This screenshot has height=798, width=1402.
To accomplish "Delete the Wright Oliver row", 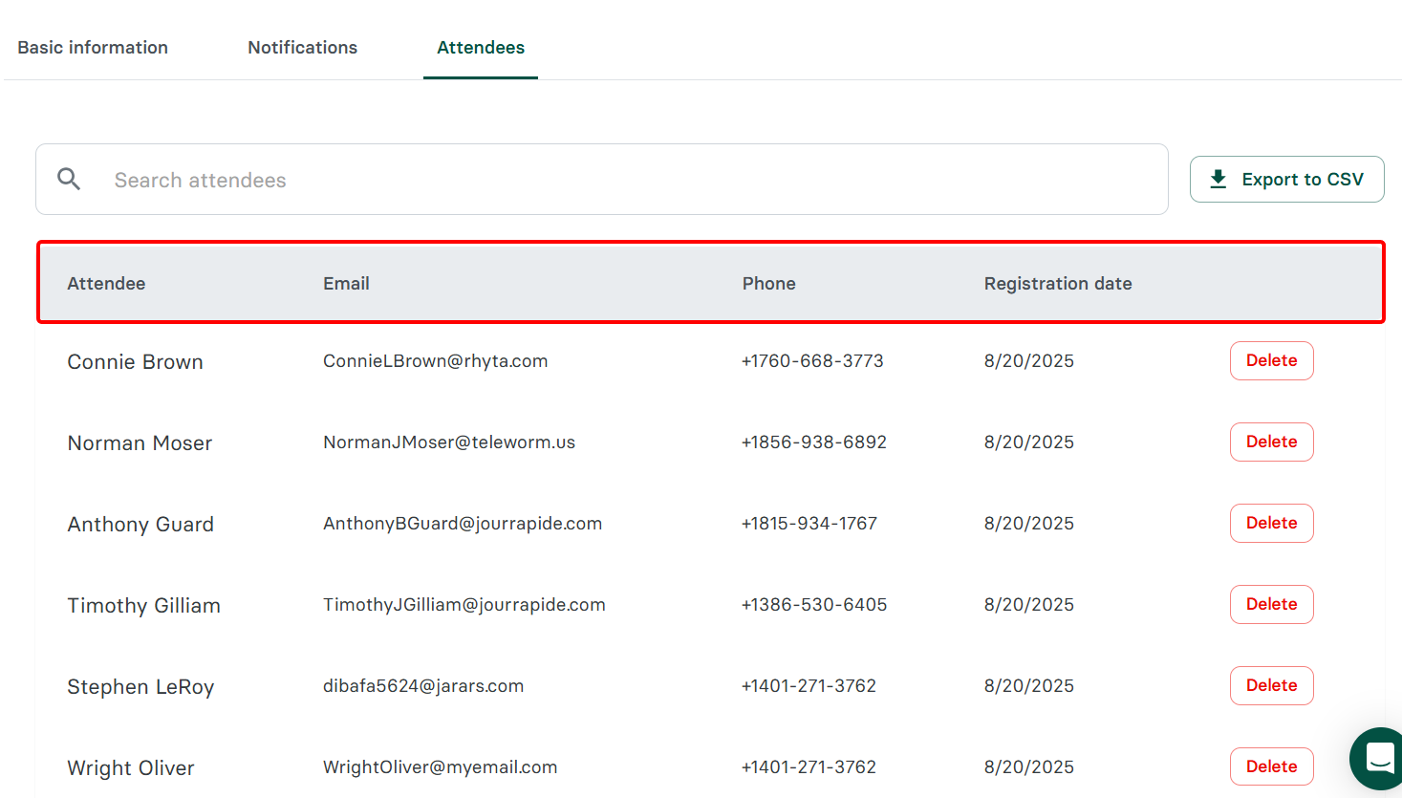I will click(x=1271, y=766).
